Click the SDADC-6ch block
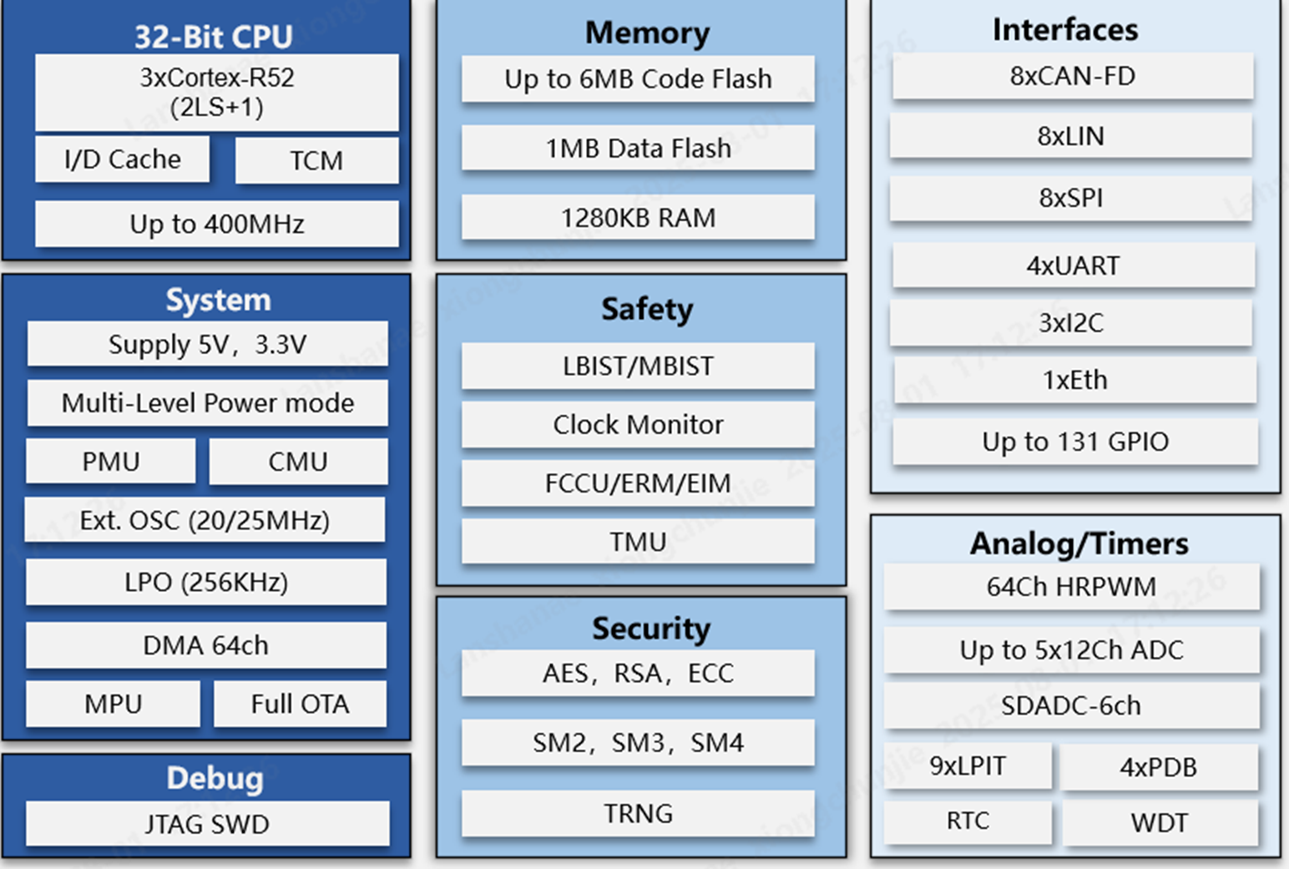The height and width of the screenshot is (869, 1289). tap(1071, 706)
